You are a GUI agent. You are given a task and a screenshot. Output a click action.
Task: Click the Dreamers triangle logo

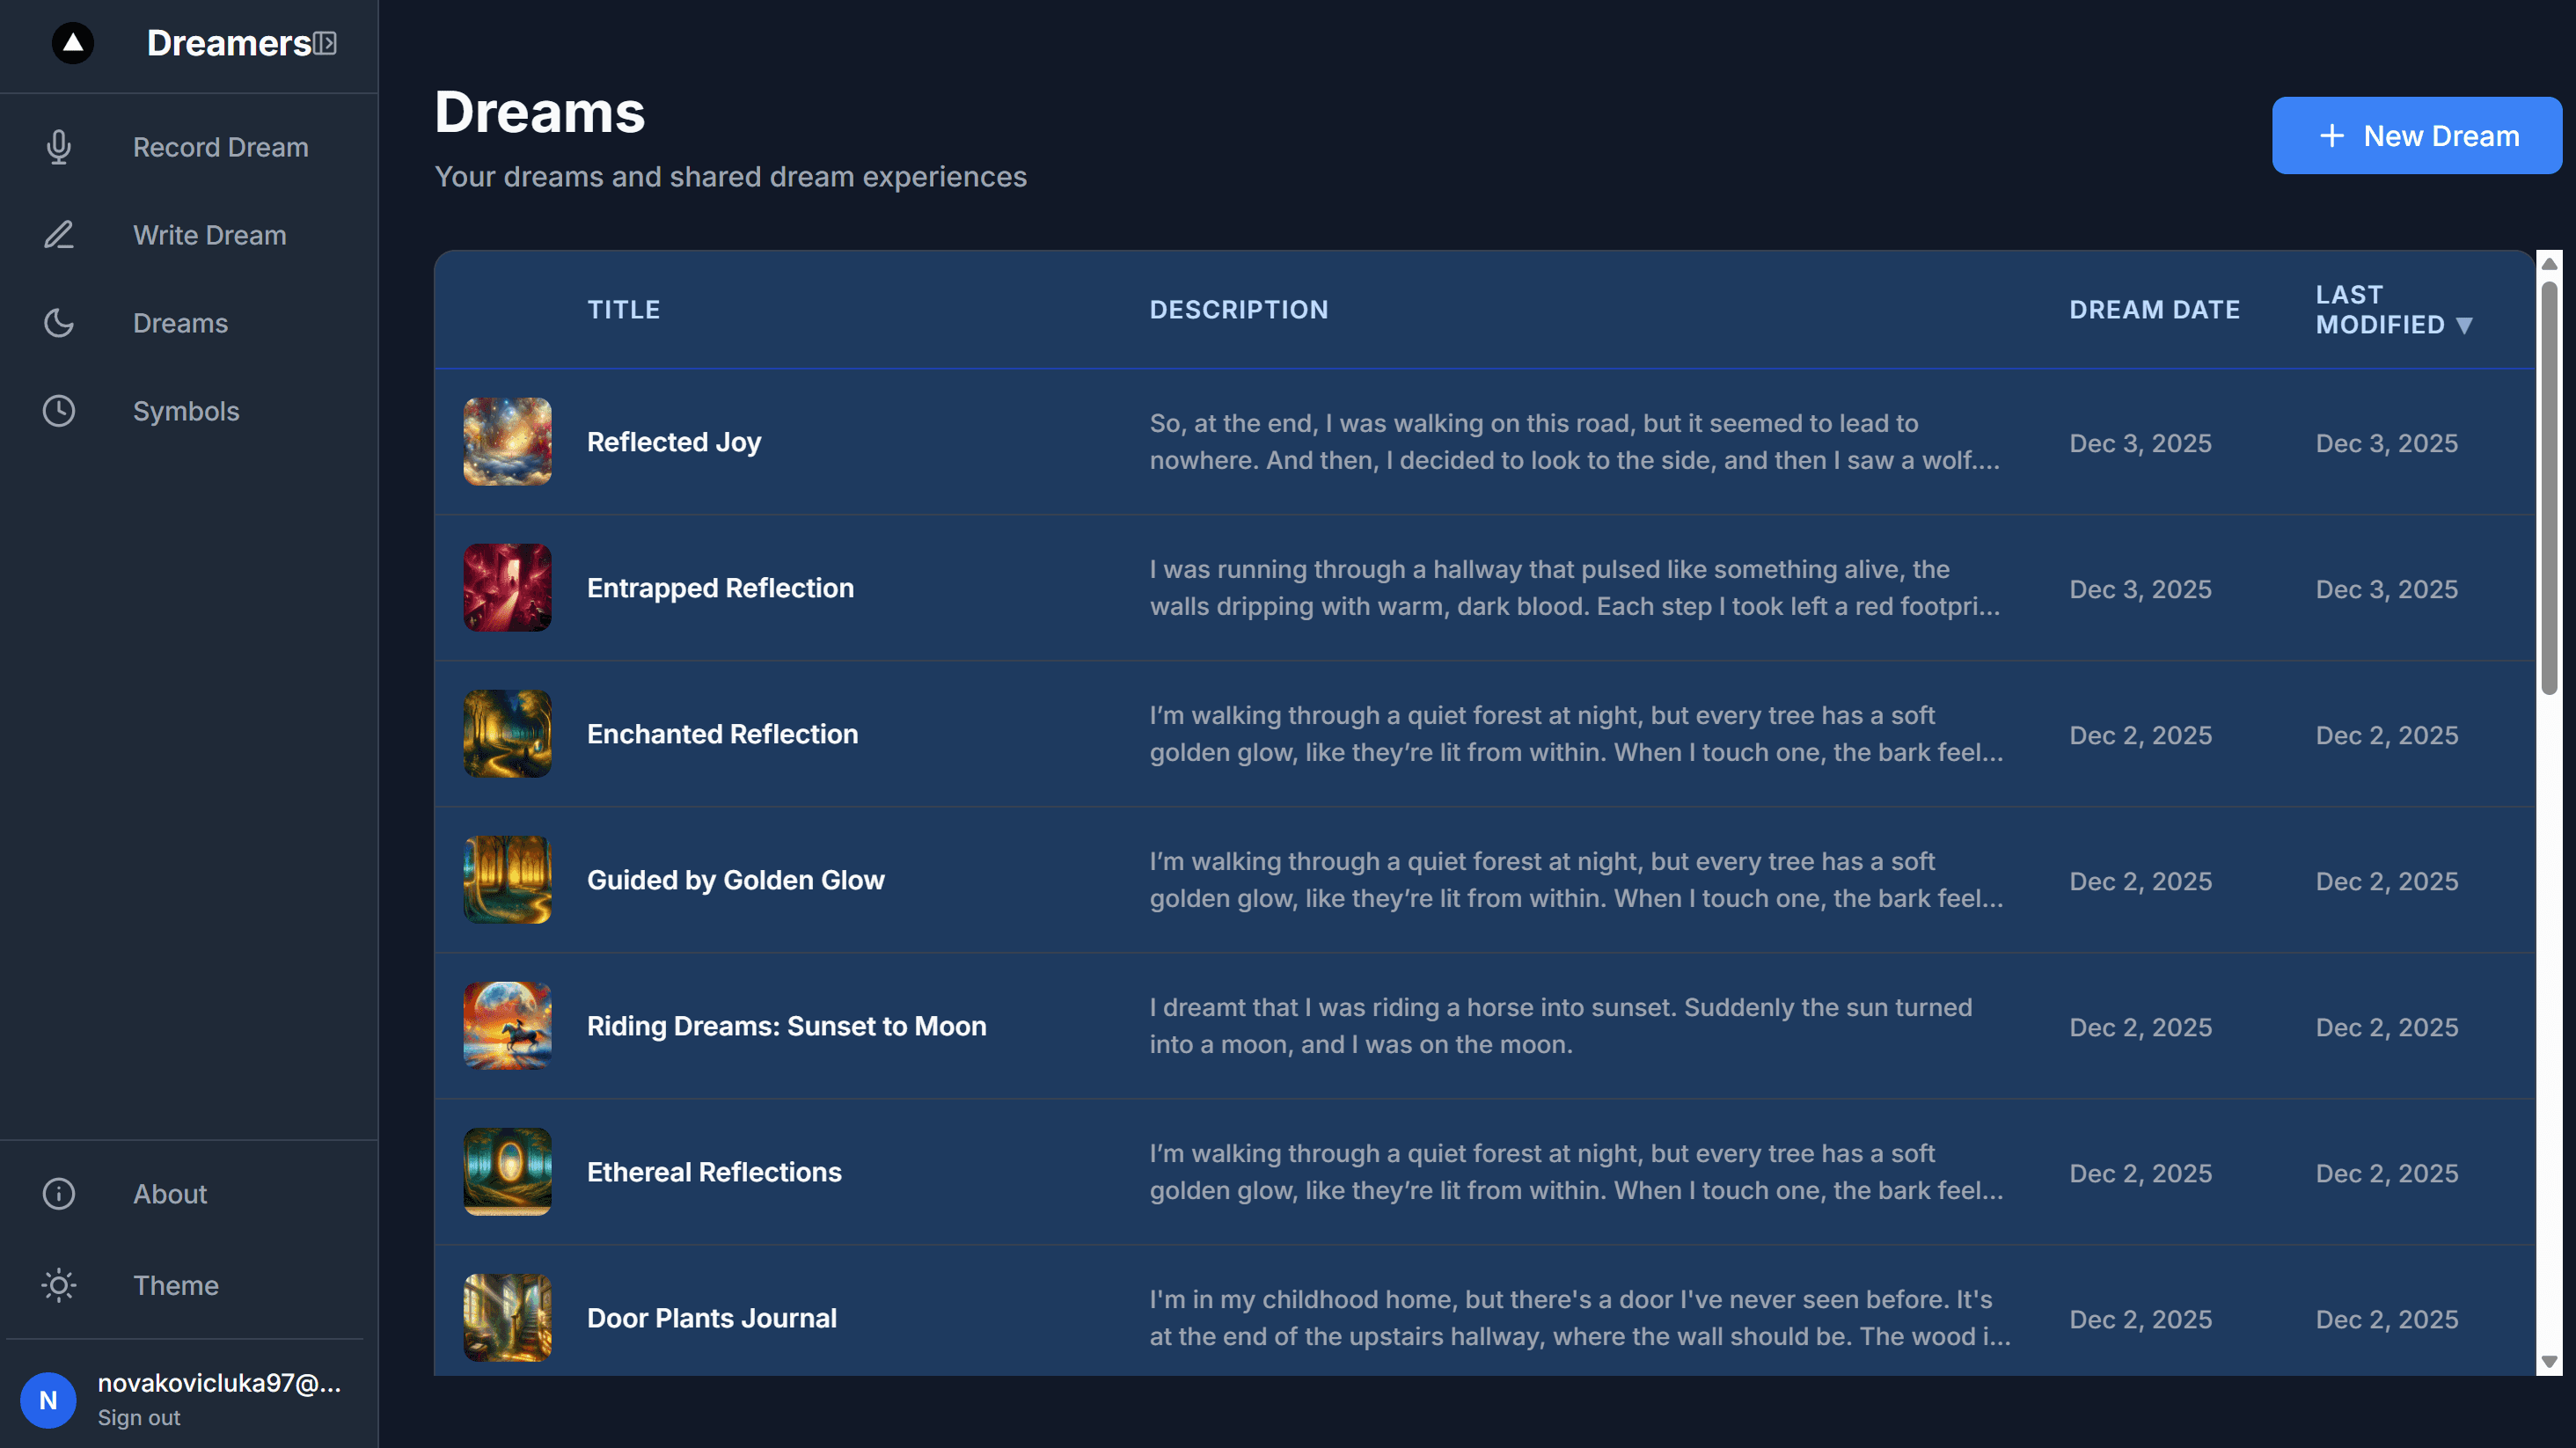click(72, 43)
